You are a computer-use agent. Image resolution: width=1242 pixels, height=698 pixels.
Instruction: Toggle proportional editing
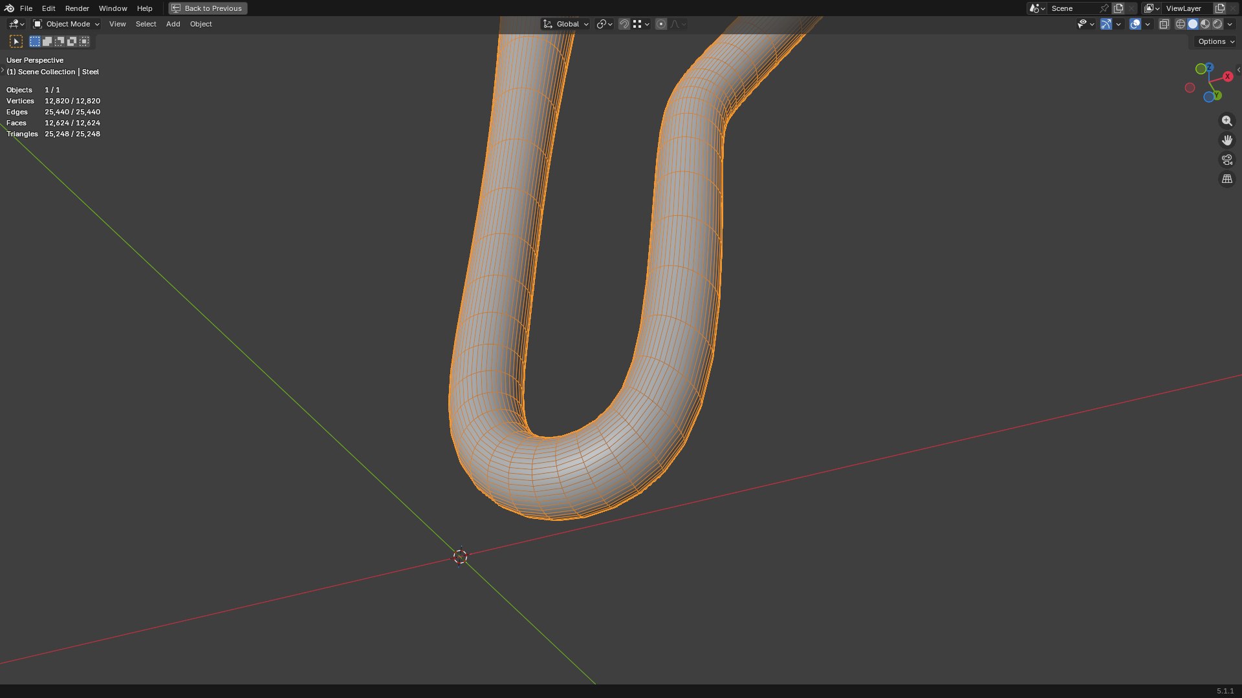(661, 24)
